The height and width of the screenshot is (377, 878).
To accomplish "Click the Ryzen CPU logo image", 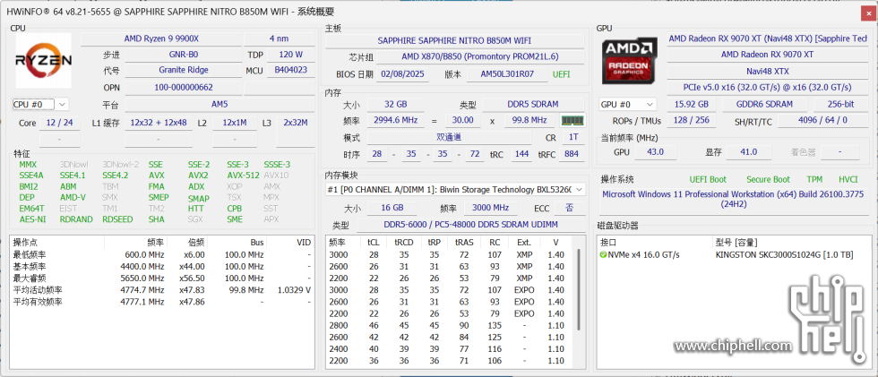I will (44, 60).
